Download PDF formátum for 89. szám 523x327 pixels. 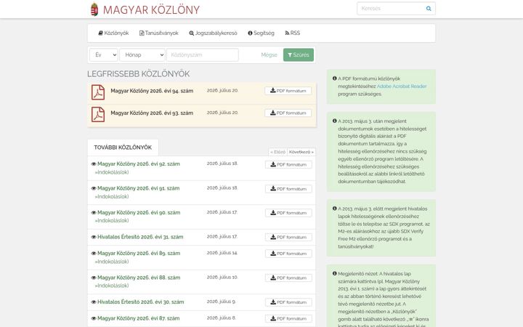pos(288,254)
